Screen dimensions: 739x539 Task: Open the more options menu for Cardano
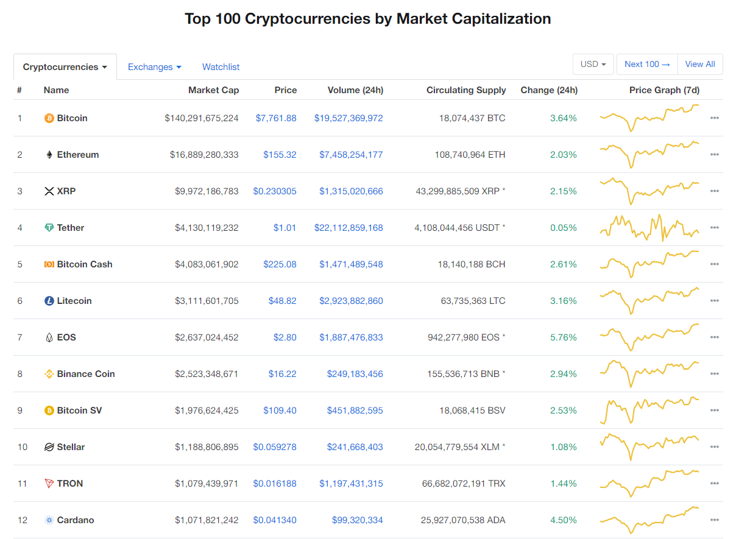(715, 520)
